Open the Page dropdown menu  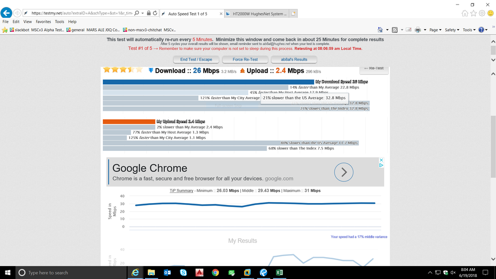coord(435,30)
